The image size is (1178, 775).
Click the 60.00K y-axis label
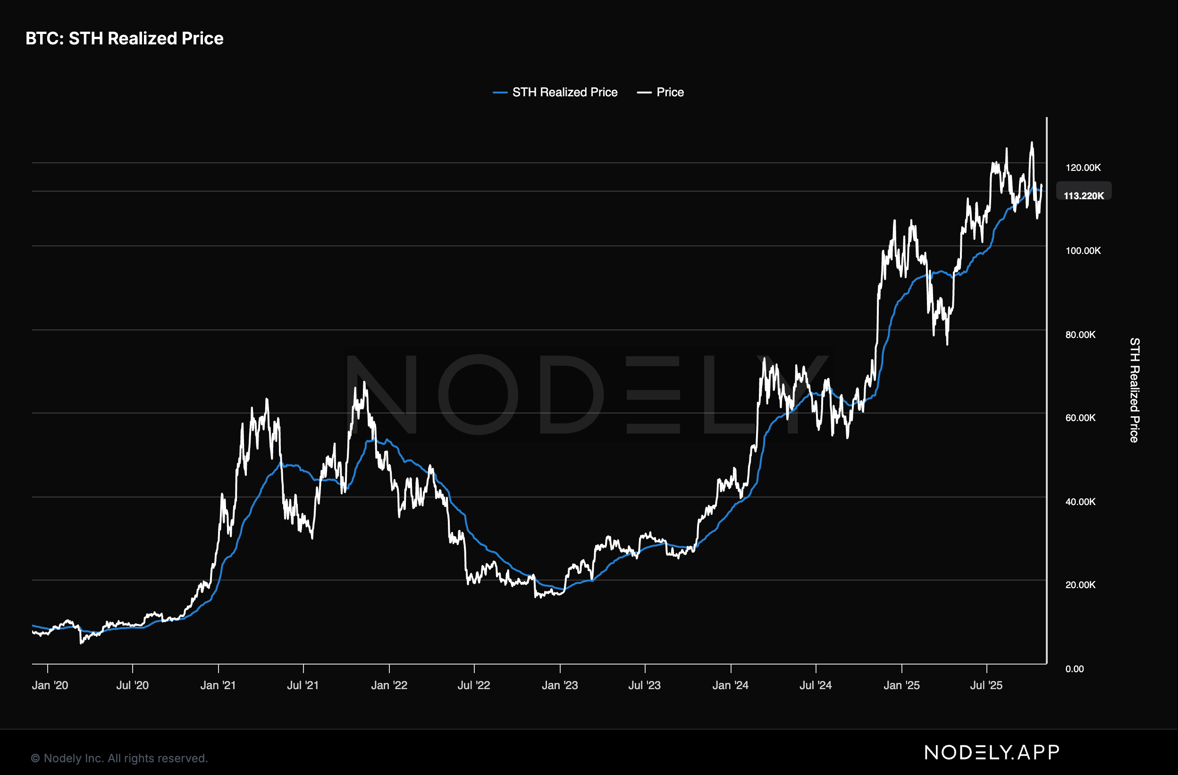[1080, 418]
